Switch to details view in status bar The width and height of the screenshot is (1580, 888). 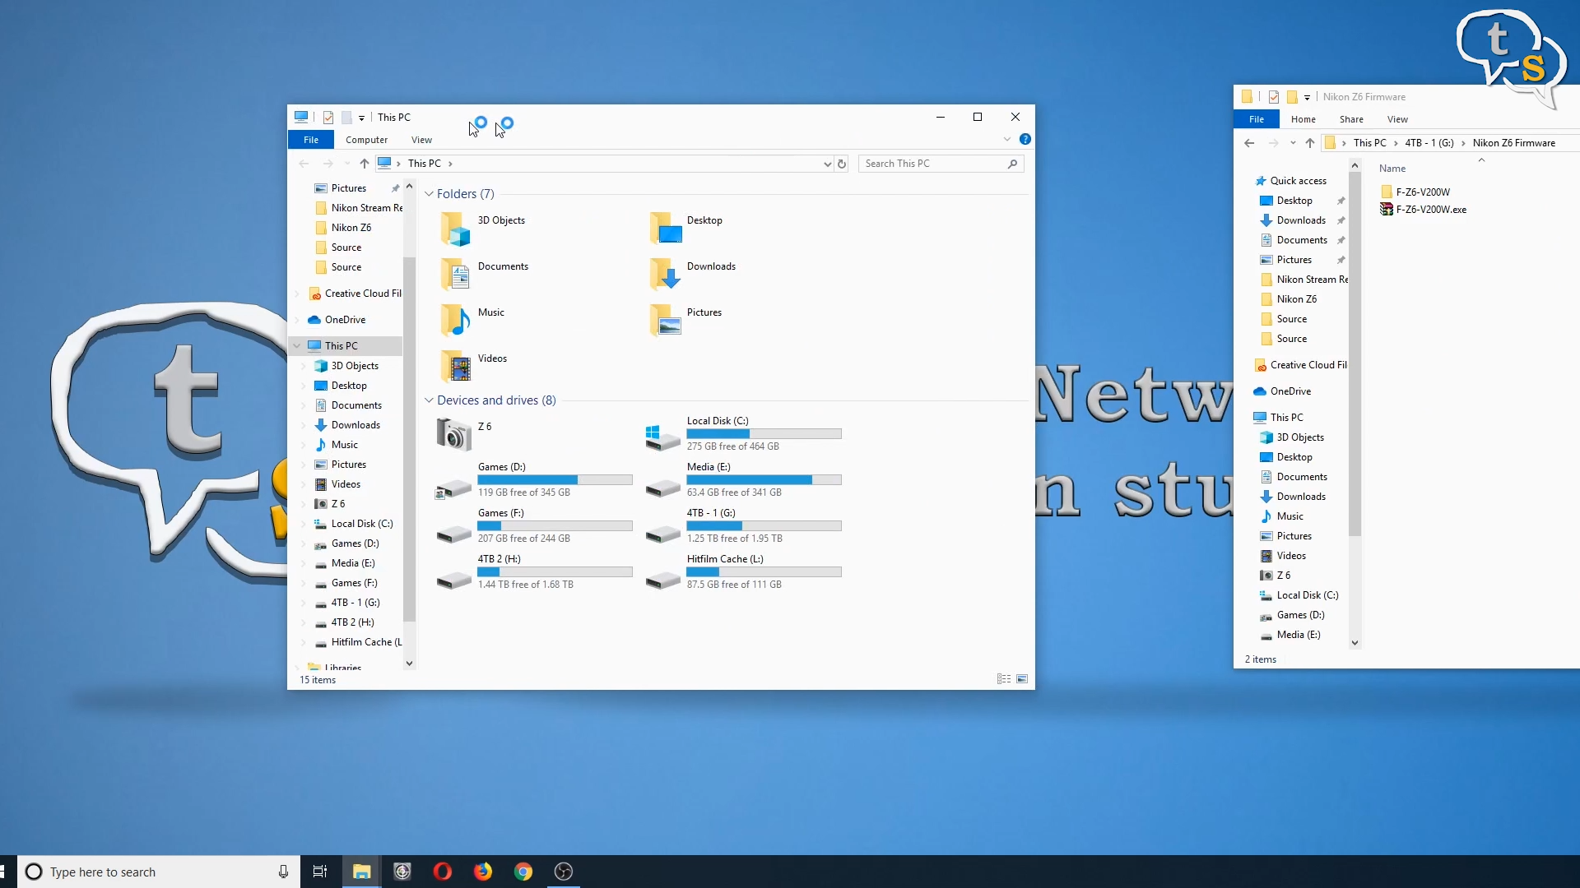(x=1003, y=679)
